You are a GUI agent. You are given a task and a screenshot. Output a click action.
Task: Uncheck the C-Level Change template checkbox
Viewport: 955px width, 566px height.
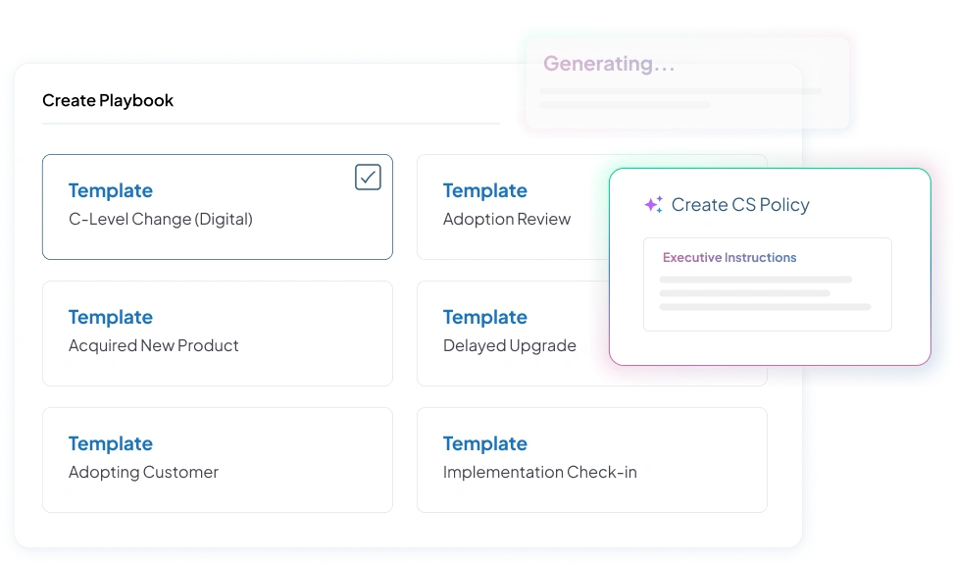tap(368, 178)
